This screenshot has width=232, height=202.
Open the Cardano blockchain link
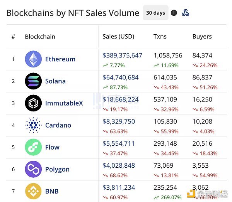(x=58, y=125)
